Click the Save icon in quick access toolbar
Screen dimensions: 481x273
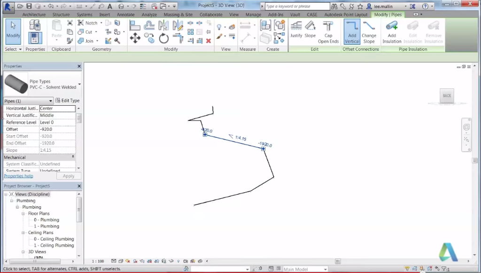[29, 6]
